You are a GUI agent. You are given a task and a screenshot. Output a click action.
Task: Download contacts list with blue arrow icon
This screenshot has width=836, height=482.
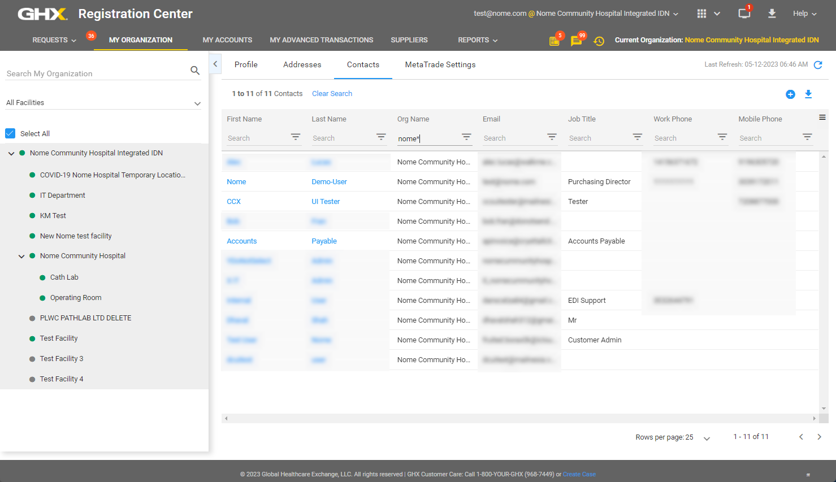[808, 94]
